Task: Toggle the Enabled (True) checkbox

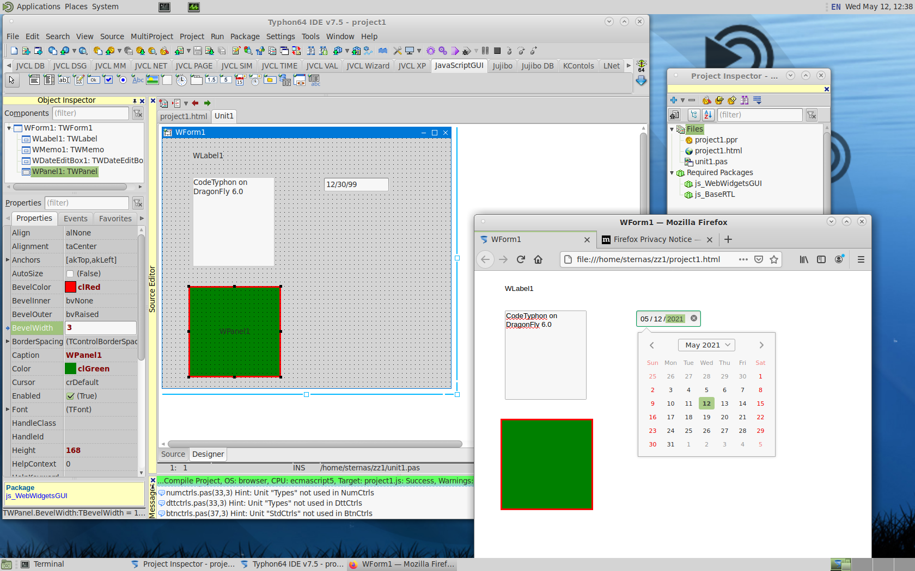Action: click(70, 396)
